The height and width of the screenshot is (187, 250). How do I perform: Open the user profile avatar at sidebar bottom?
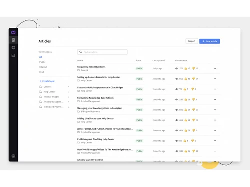pos(13,156)
